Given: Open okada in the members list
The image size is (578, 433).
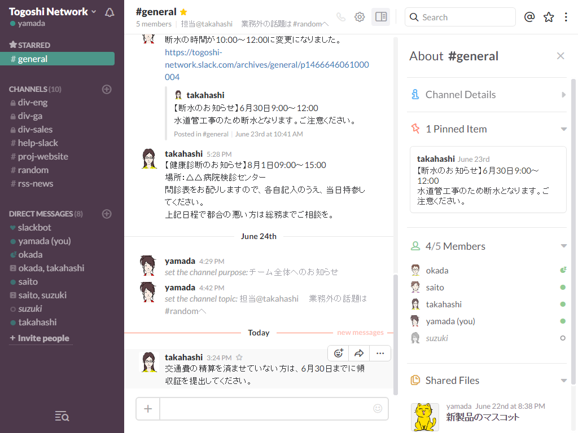Looking at the screenshot, I should [488, 271].
